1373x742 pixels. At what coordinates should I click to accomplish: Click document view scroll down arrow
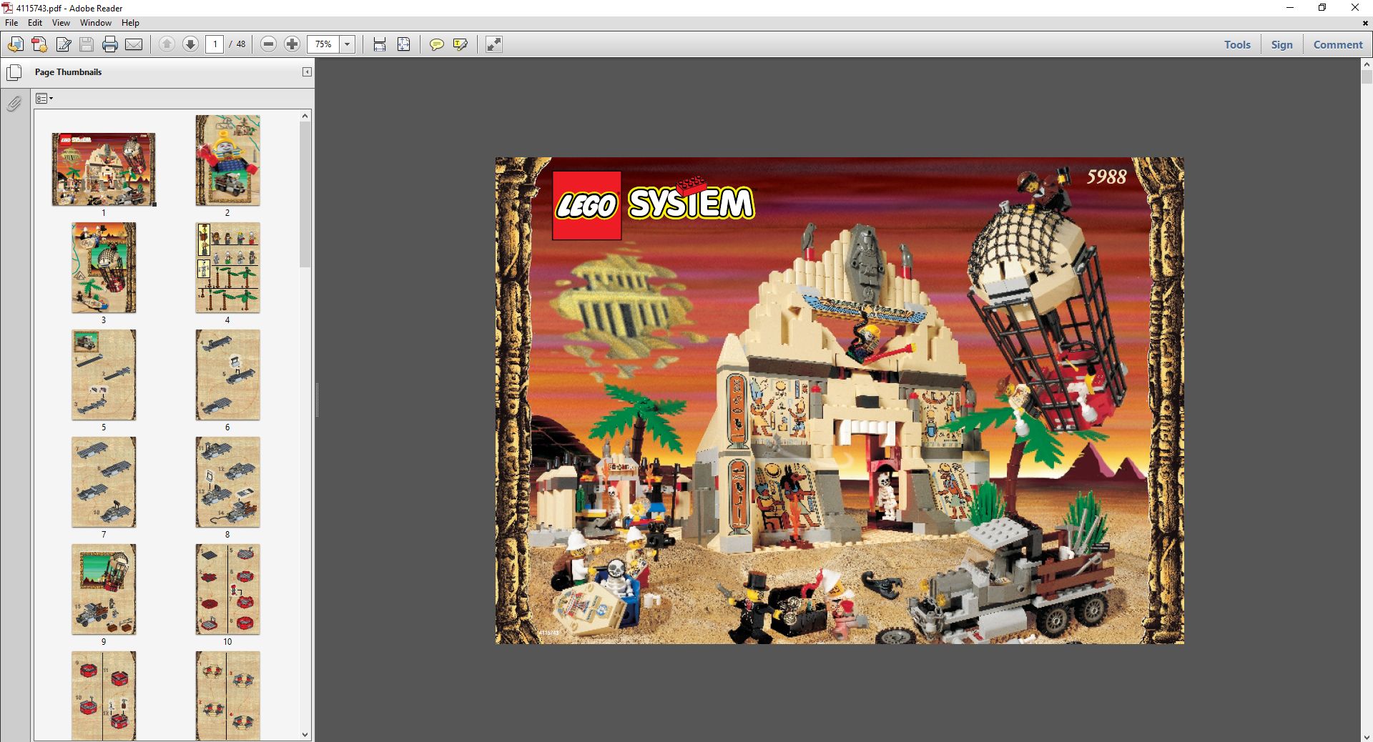[x=1367, y=736]
